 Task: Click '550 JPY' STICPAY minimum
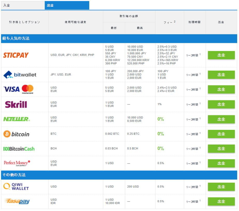click(x=111, y=53)
